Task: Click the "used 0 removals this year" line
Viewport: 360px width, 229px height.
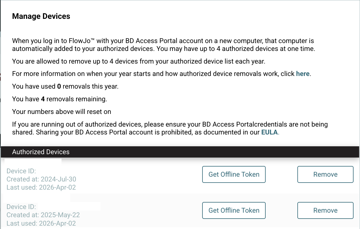Action: pos(65,86)
